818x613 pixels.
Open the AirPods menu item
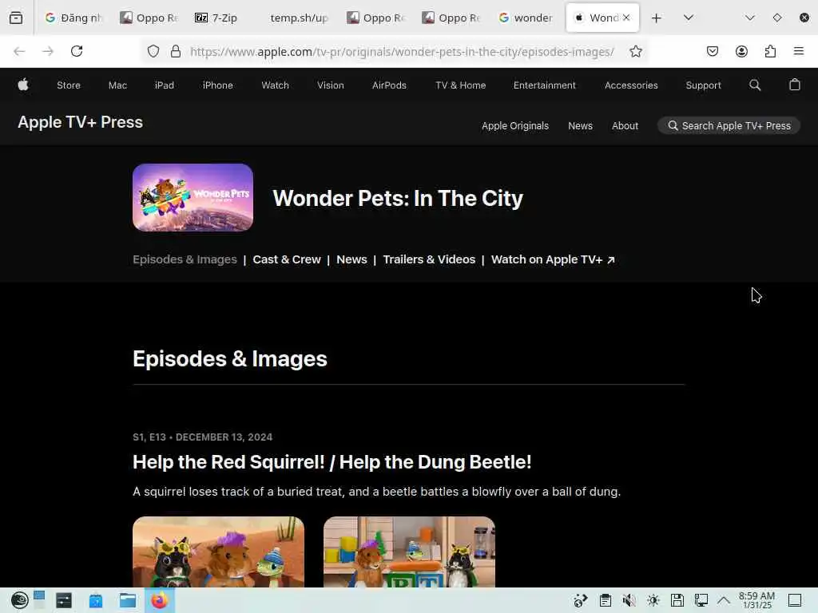click(x=389, y=85)
